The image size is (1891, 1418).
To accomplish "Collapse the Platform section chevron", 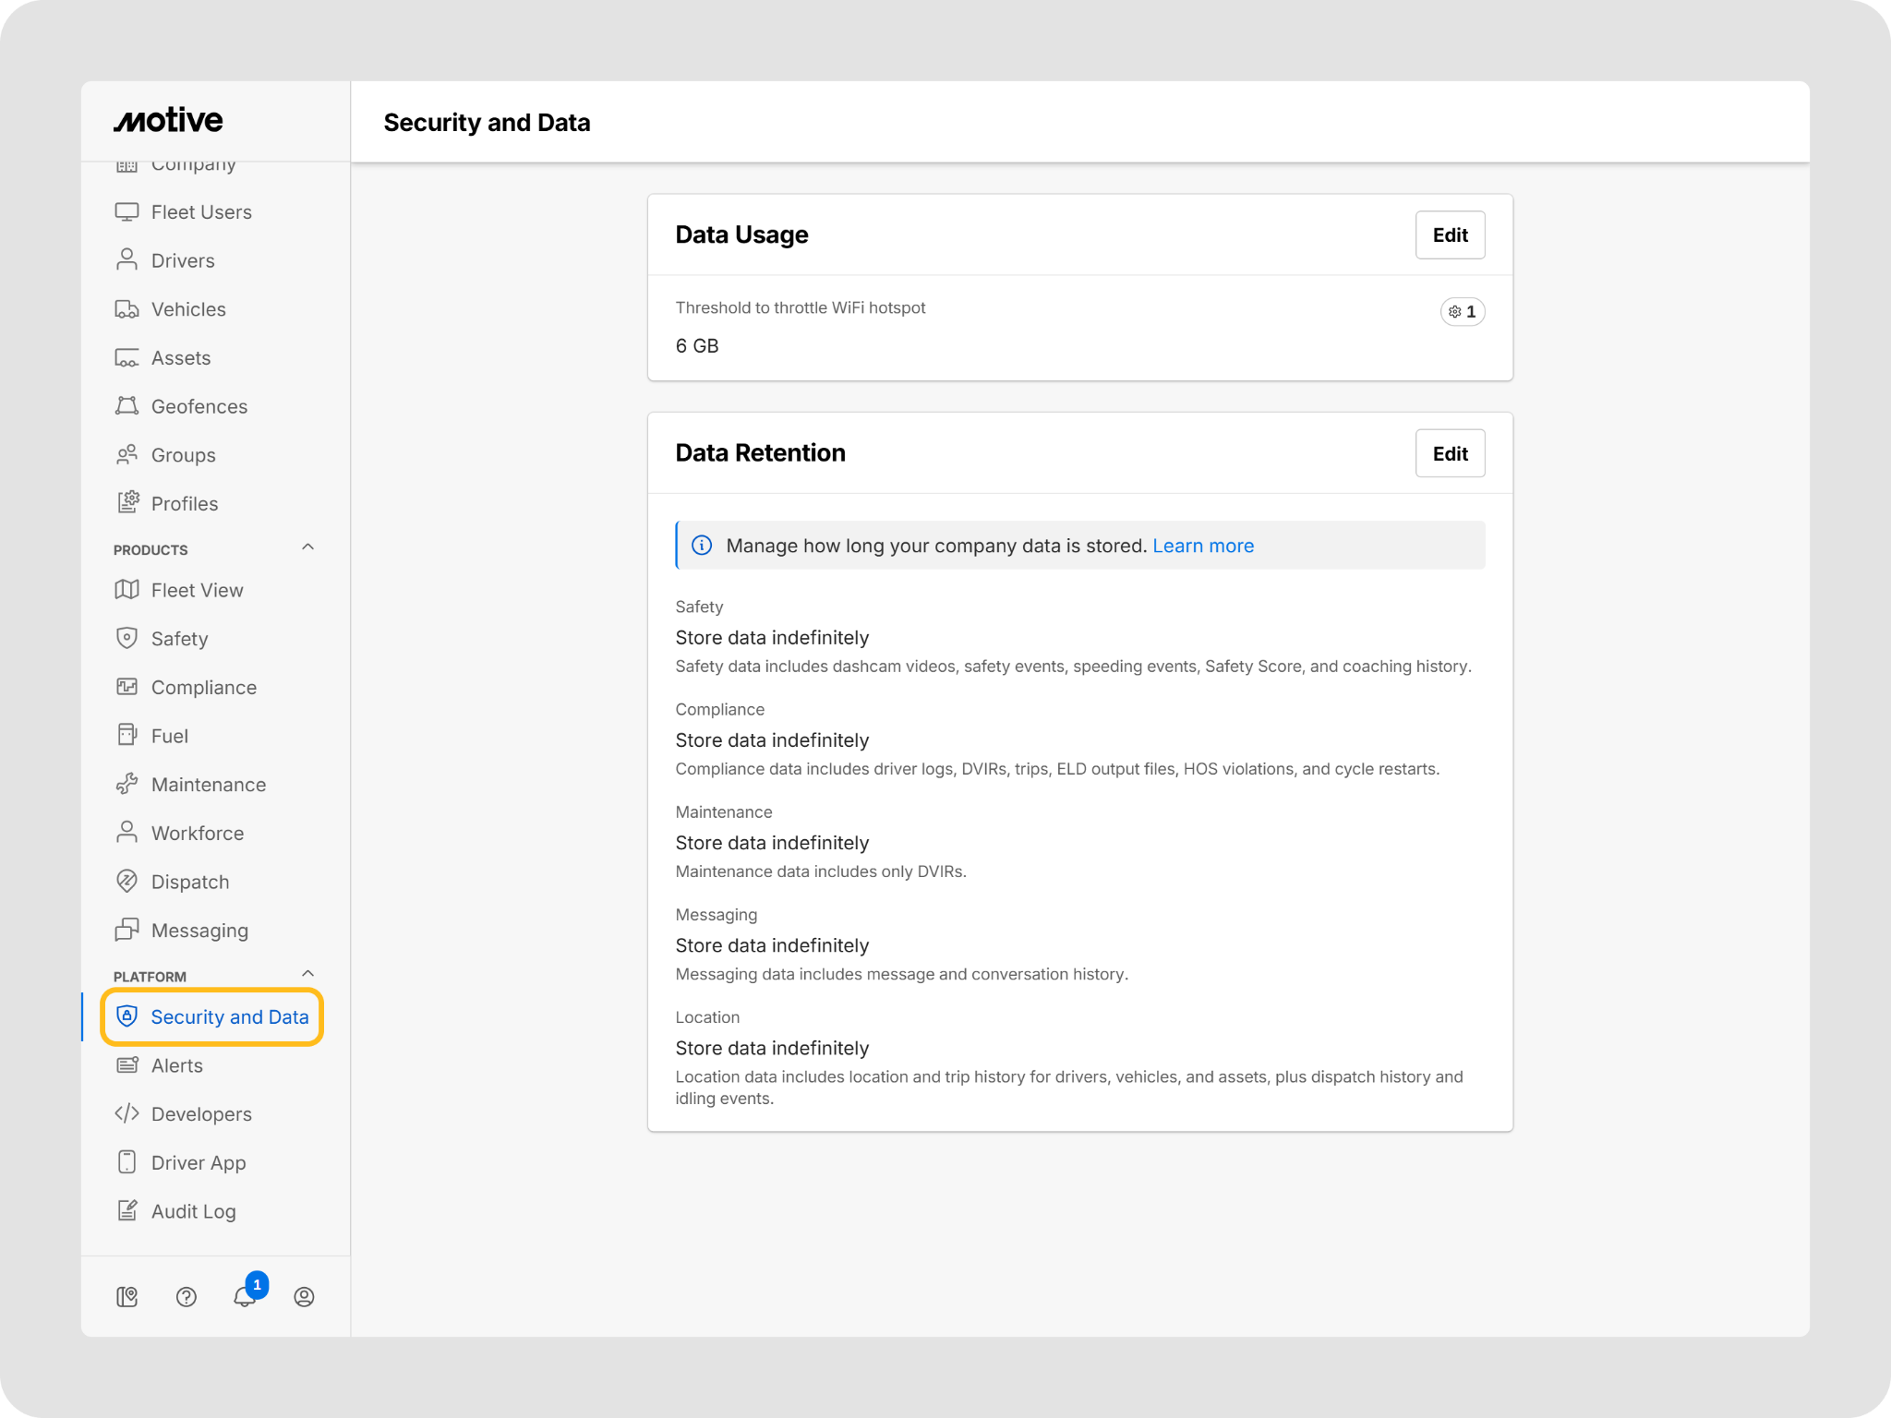I will click(308, 974).
